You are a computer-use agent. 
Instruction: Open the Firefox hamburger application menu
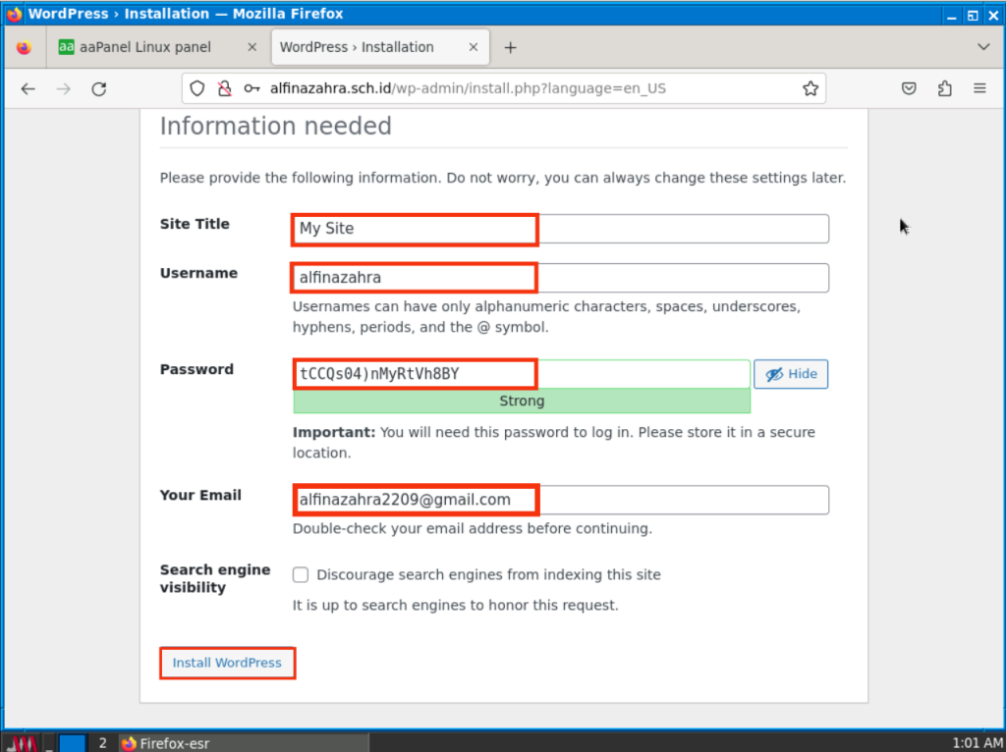(979, 88)
